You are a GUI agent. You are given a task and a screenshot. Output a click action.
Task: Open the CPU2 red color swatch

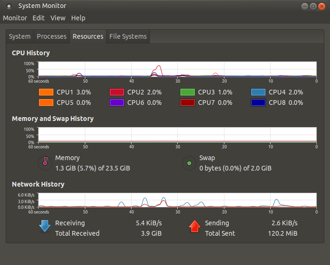[116, 93]
